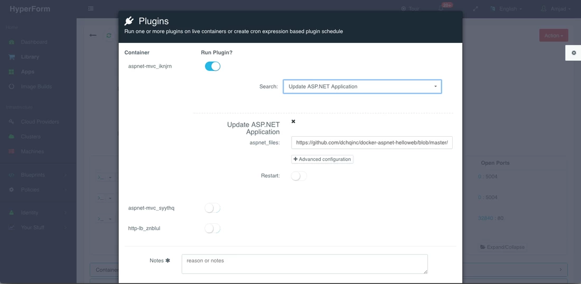Enable Run Plugin for http-lb_znblul
581x284 pixels.
213,229
